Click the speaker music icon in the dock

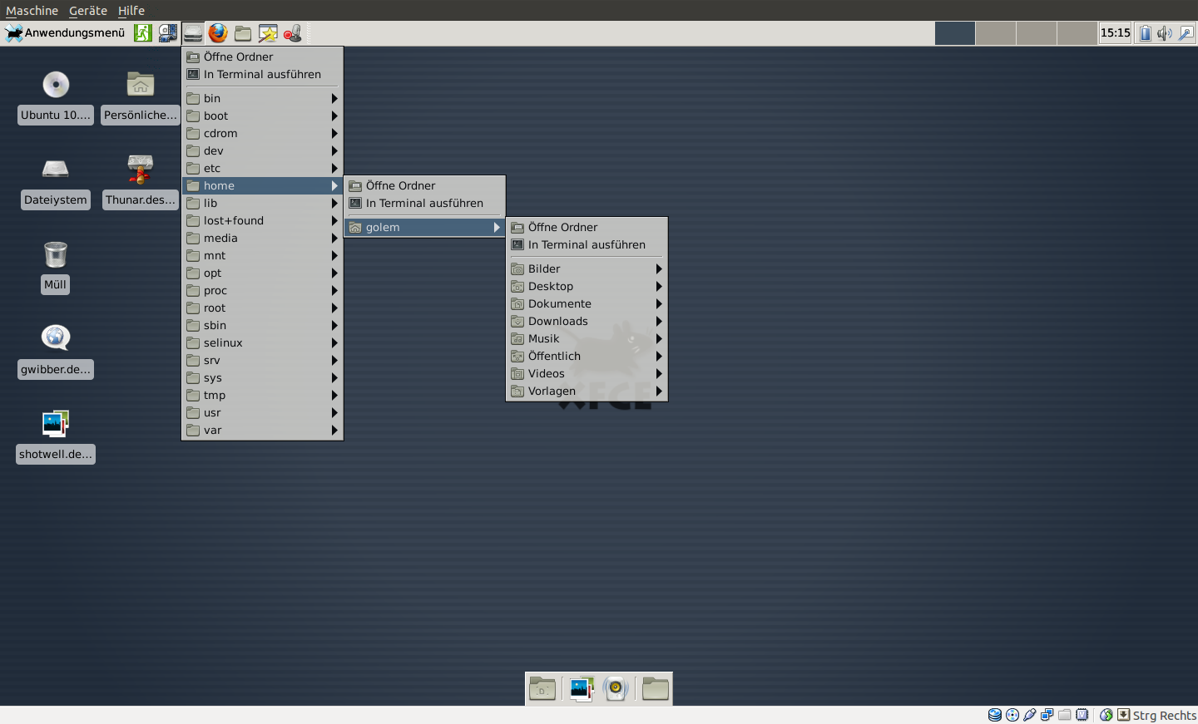click(616, 688)
